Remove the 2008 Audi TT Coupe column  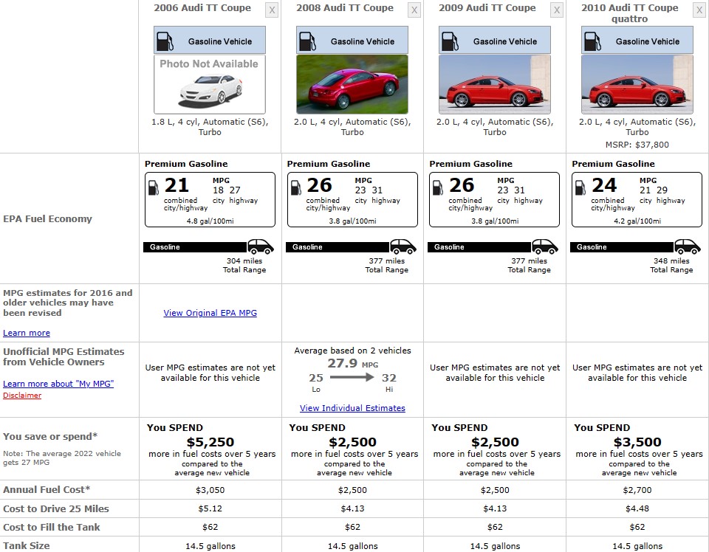(414, 10)
